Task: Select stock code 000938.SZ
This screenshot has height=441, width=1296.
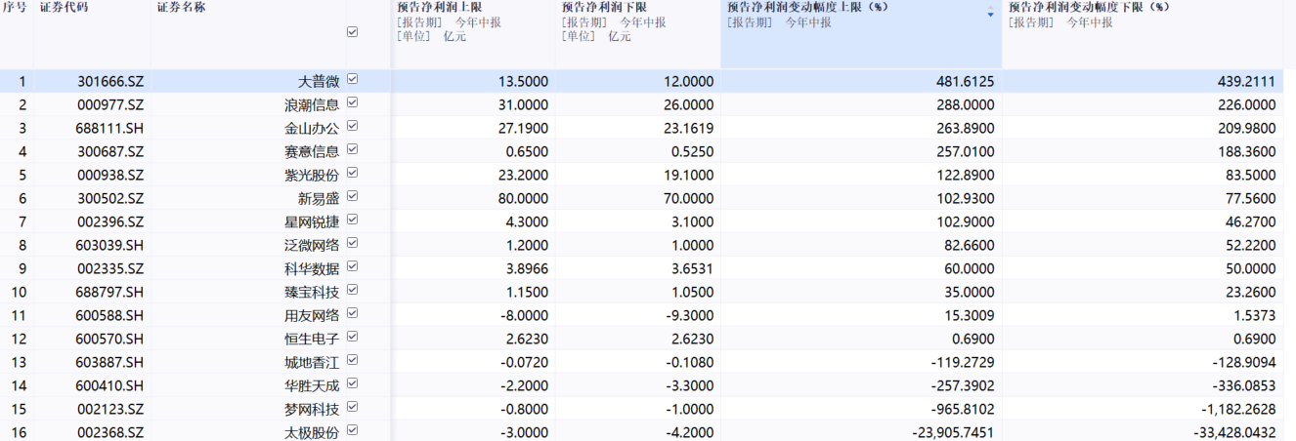Action: (109, 175)
